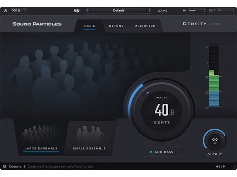
Task: Click the info icon in status bar
Action: 5,166
